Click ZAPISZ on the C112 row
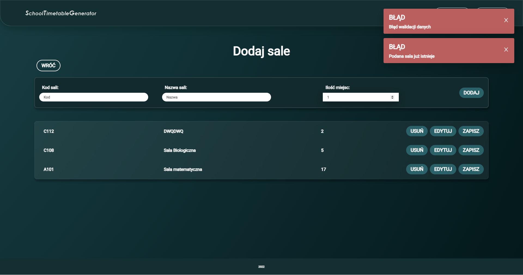Image resolution: width=523 pixels, height=275 pixels. click(x=471, y=131)
